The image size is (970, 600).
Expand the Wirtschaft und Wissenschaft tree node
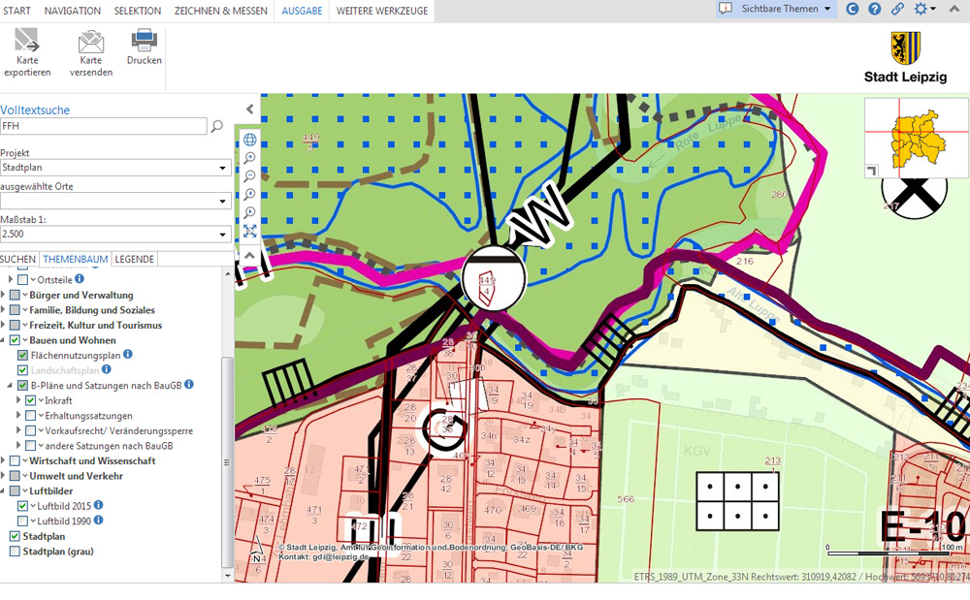pos(4,460)
